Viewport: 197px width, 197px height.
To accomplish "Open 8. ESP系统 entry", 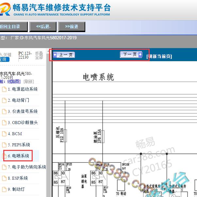I will tap(18, 178).
